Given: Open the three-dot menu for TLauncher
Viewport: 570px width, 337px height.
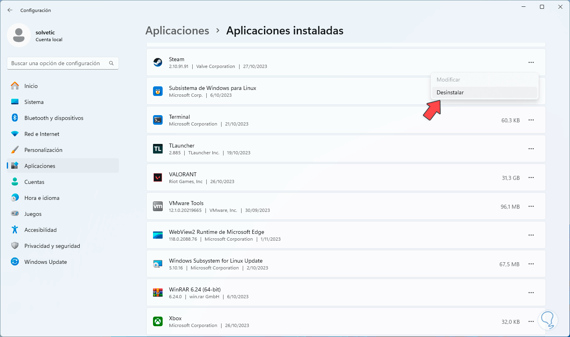Looking at the screenshot, I should point(531,149).
